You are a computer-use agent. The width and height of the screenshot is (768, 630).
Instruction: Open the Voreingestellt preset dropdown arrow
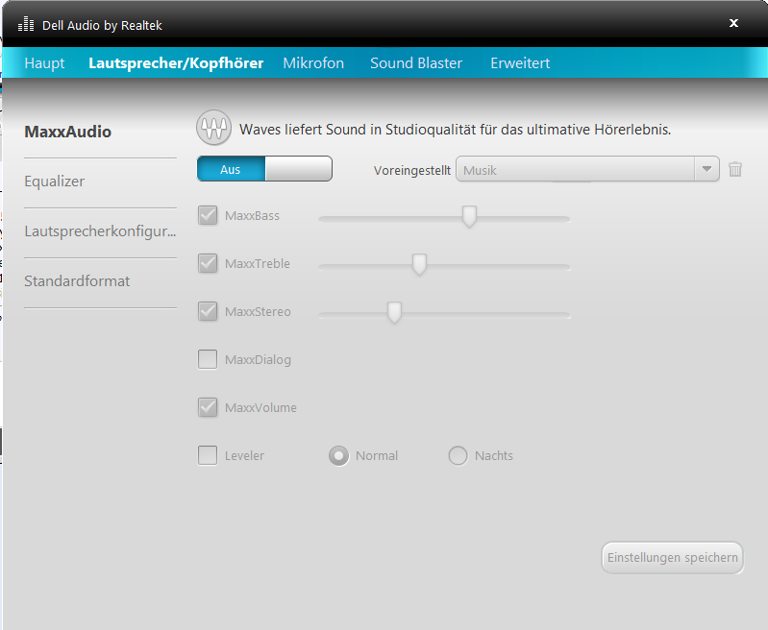coord(706,169)
